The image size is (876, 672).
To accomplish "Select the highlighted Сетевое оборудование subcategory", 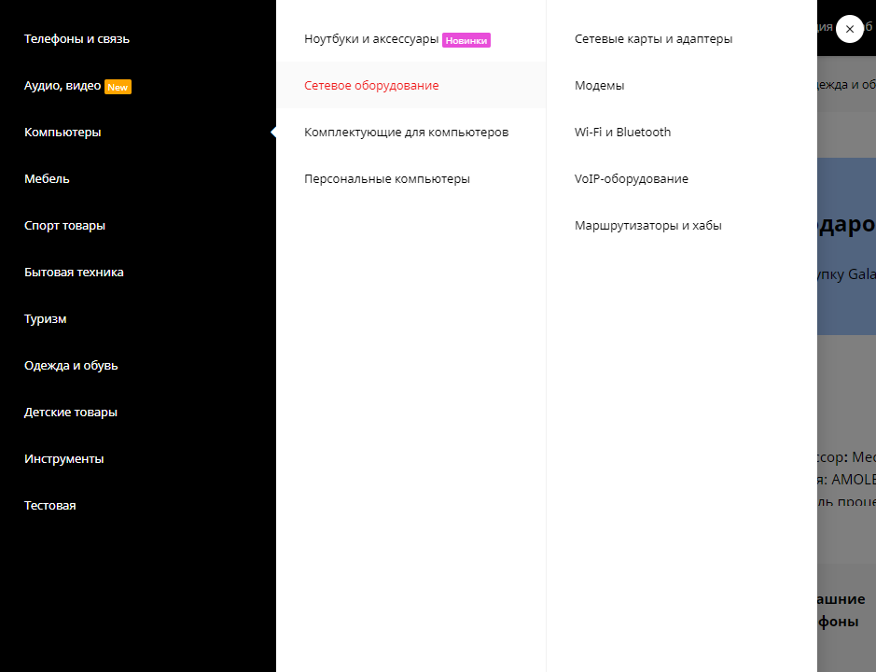I will click(371, 86).
